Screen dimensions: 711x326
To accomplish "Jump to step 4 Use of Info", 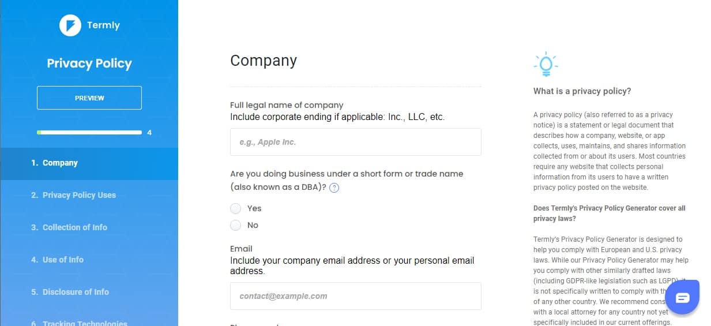I will (89, 260).
